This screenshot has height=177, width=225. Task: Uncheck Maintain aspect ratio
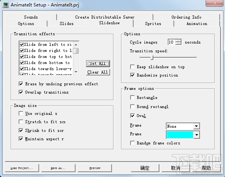click(x=21, y=139)
